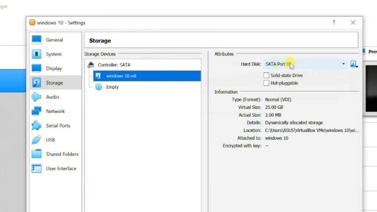Open the System settings category

pyautogui.click(x=55, y=54)
